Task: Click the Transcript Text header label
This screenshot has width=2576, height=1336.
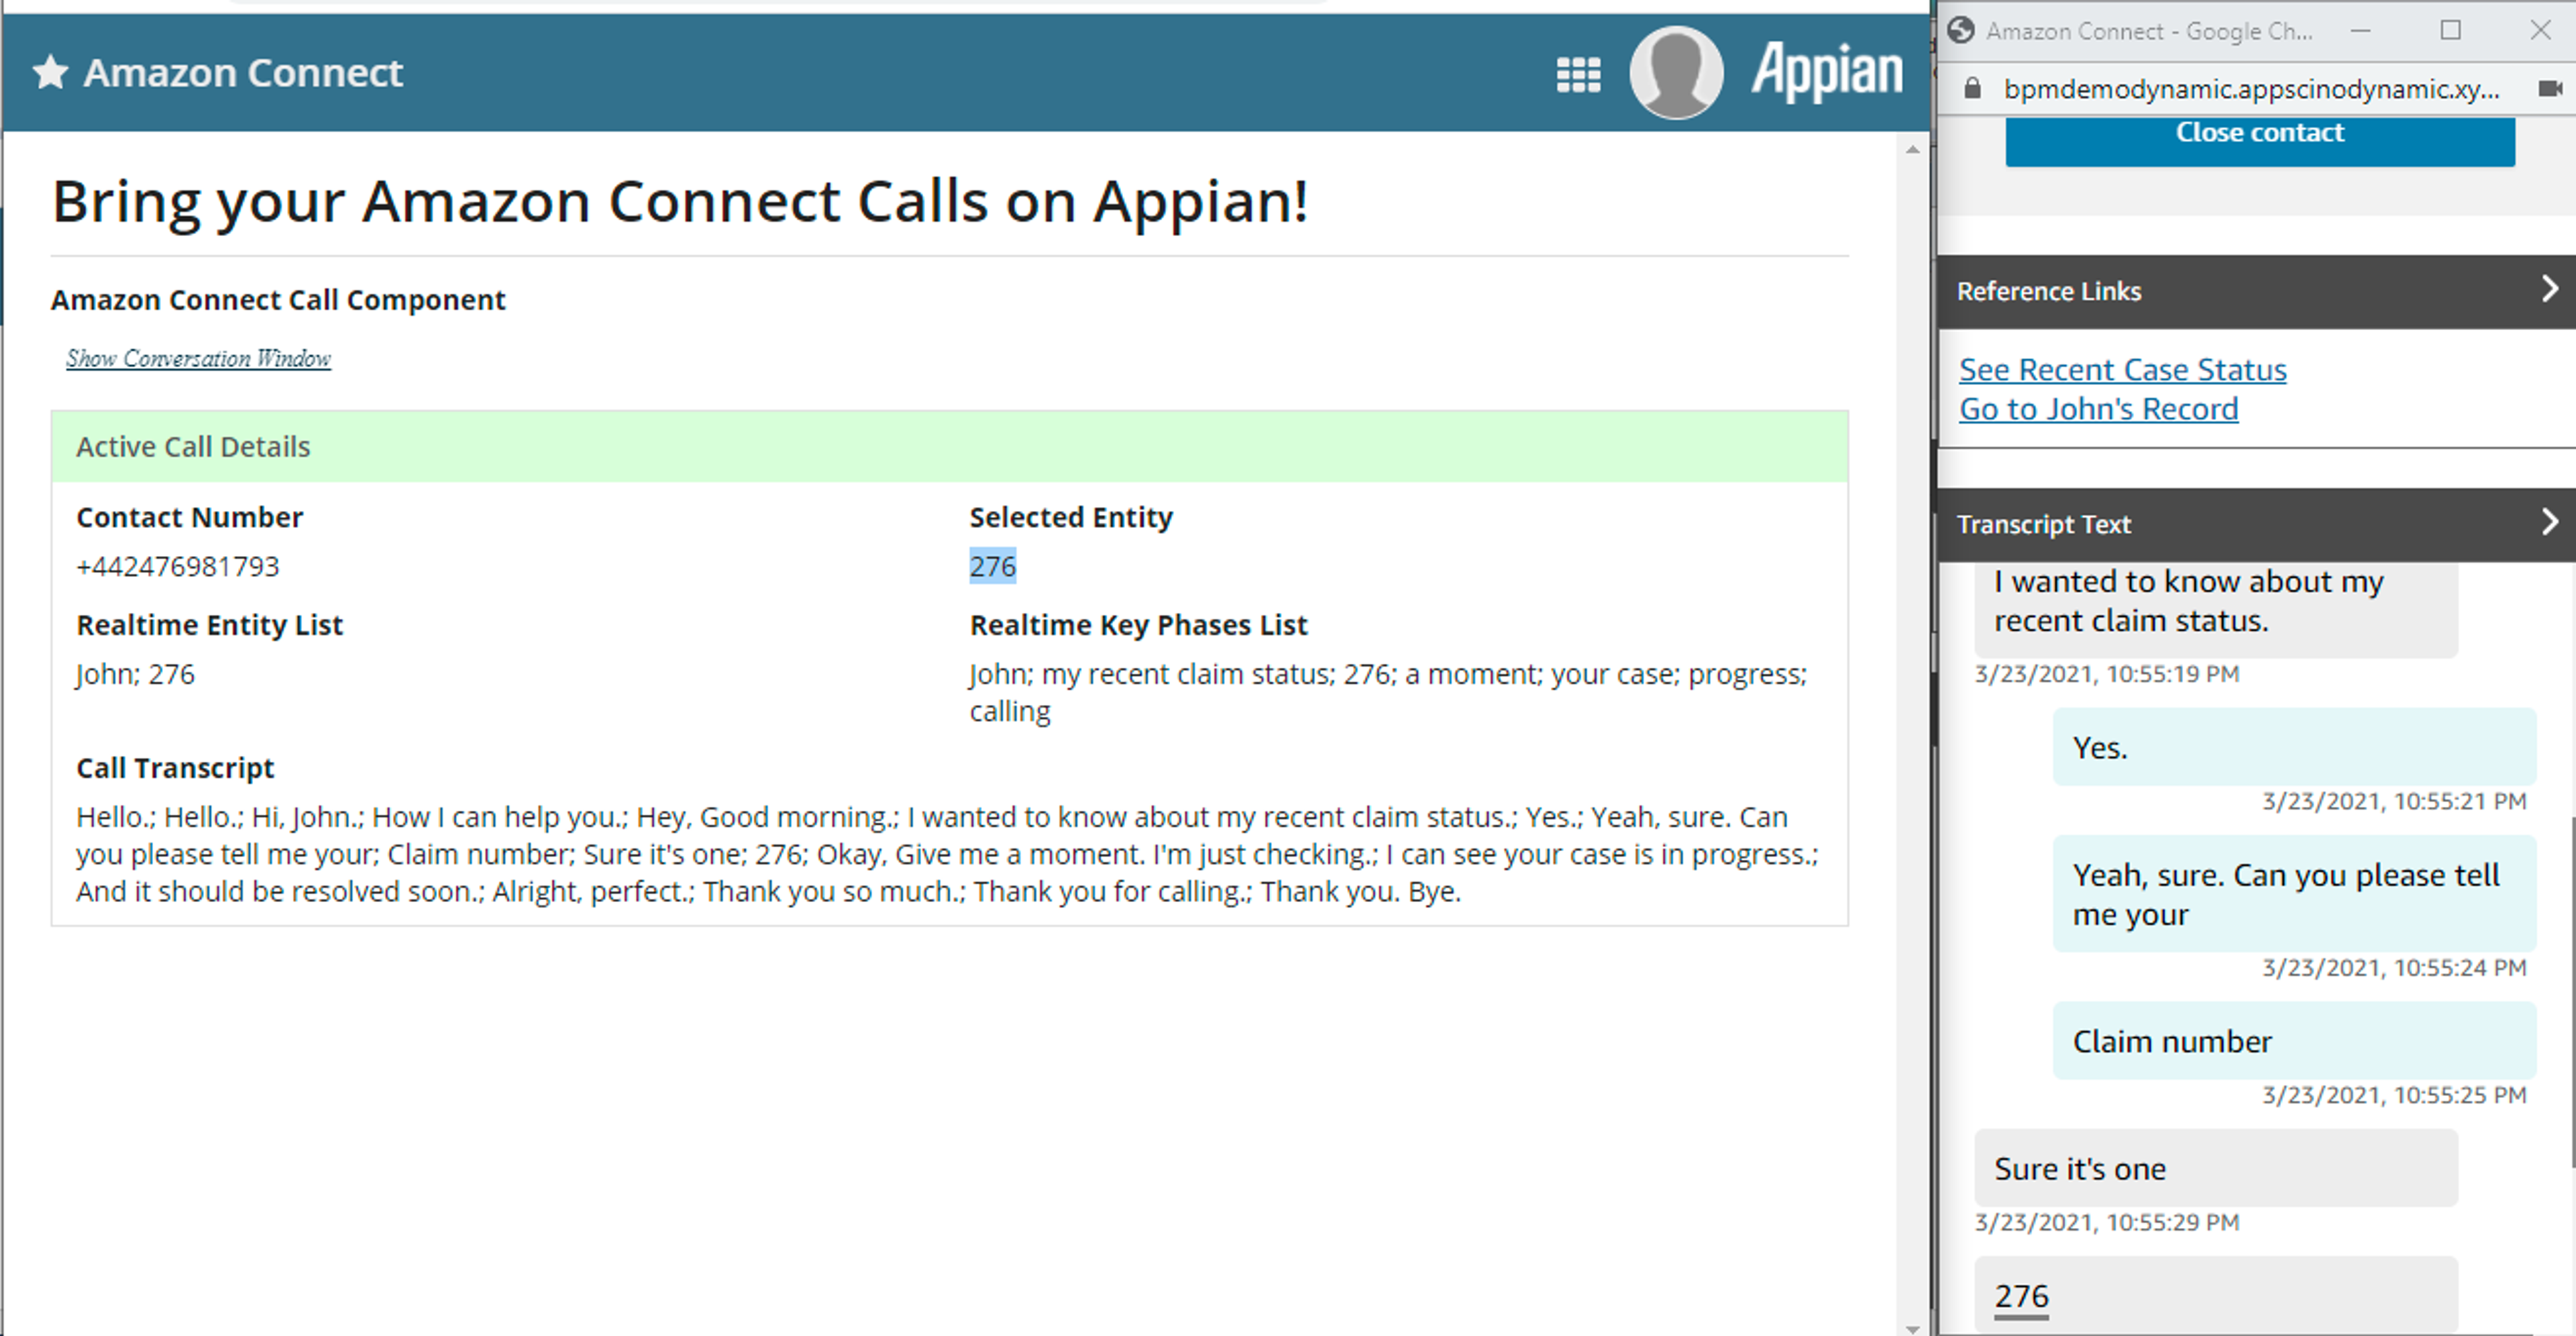Action: [x=2044, y=524]
